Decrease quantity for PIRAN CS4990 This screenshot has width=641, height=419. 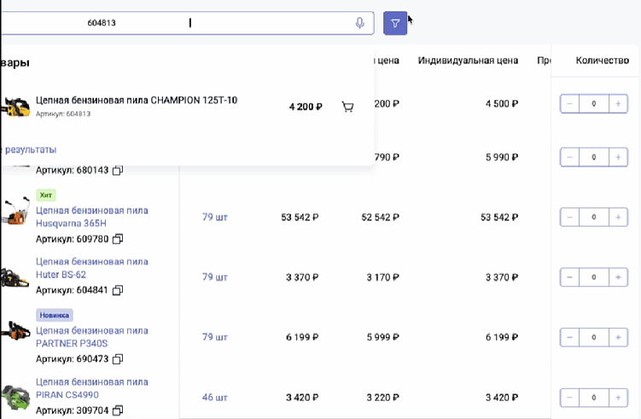(569, 398)
